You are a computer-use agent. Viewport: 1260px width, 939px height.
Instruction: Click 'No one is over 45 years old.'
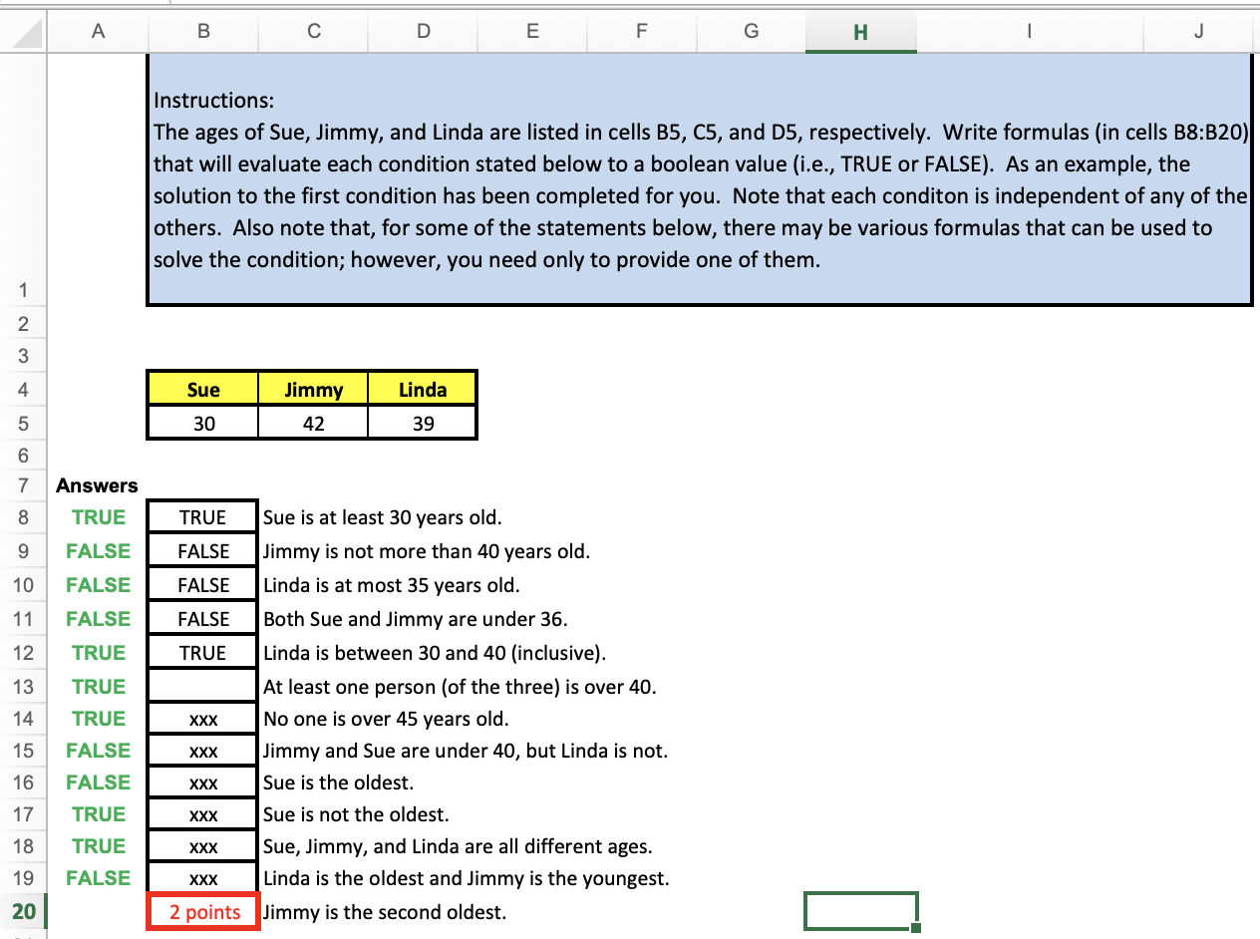[x=386, y=719]
